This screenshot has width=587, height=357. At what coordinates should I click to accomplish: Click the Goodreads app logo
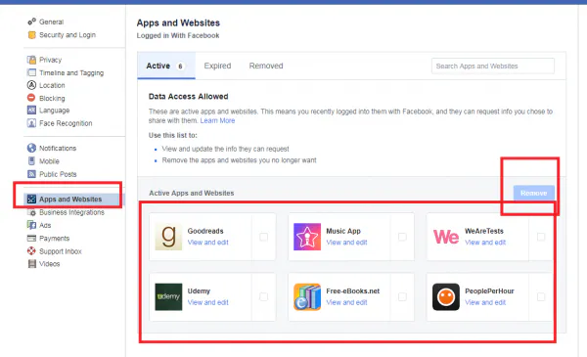[x=168, y=237]
